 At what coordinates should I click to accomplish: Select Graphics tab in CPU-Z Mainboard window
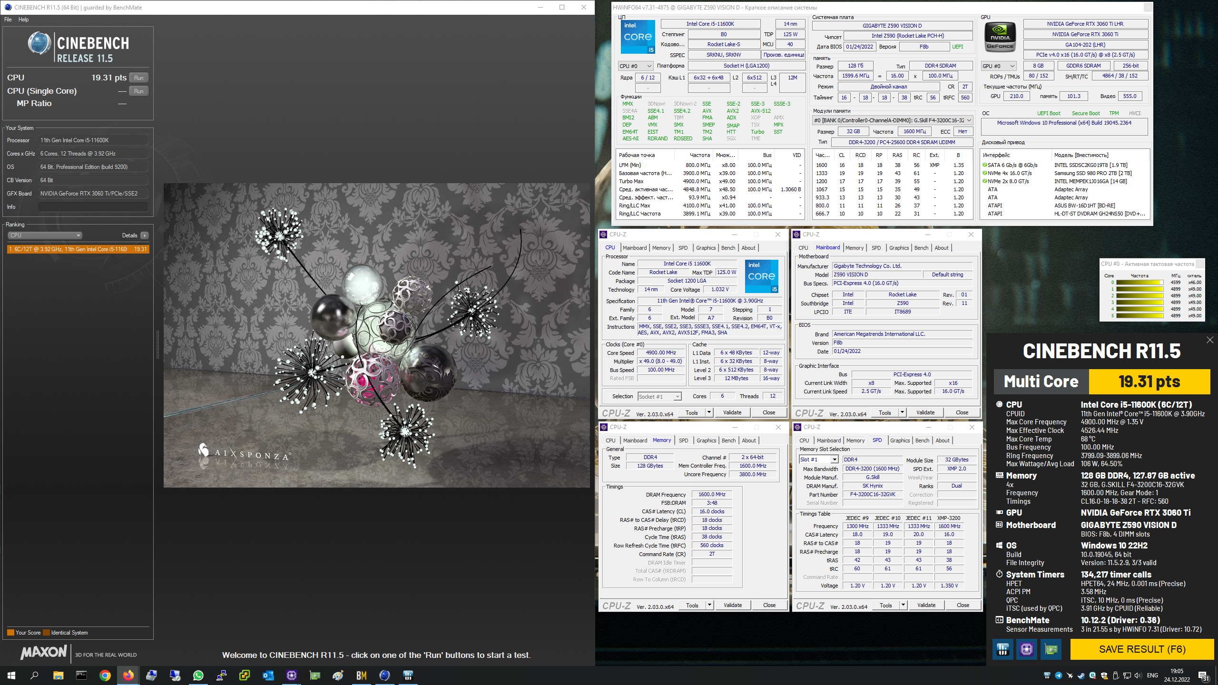pyautogui.click(x=899, y=248)
